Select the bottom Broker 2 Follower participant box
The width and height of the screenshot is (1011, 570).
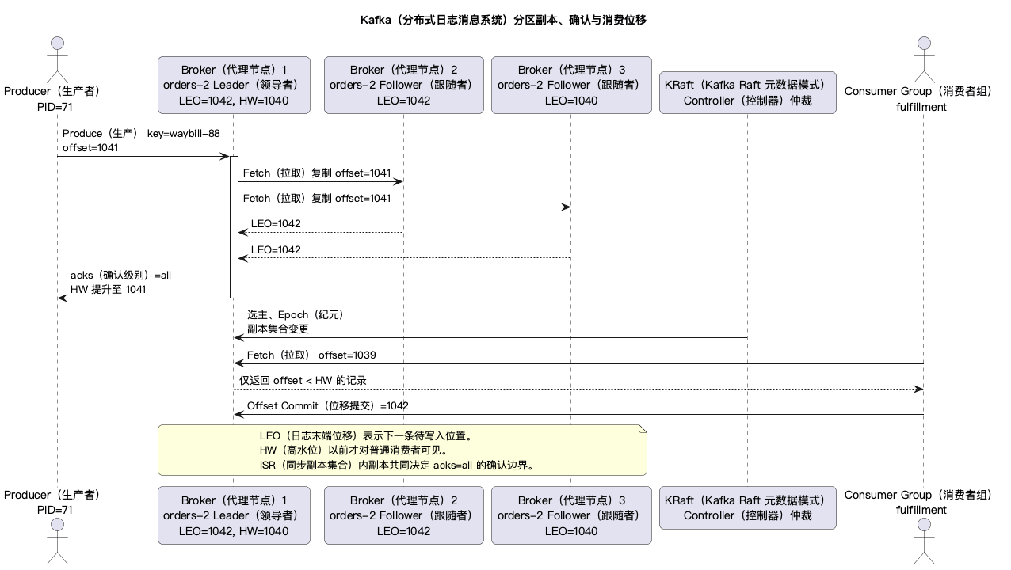pyautogui.click(x=403, y=515)
